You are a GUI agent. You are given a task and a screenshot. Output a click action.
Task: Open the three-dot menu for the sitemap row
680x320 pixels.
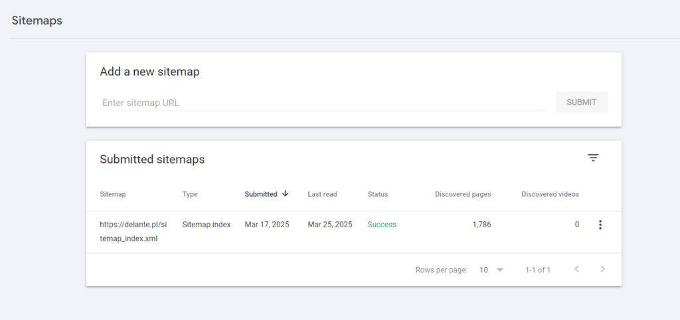click(600, 225)
